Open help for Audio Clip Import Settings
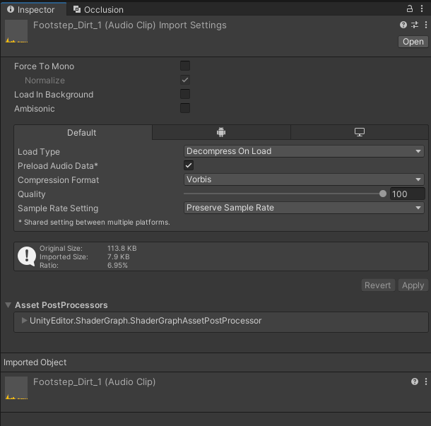431x426 pixels. tap(403, 25)
